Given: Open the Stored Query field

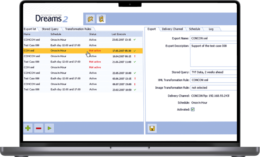Looking at the screenshot, I should click(213, 72).
